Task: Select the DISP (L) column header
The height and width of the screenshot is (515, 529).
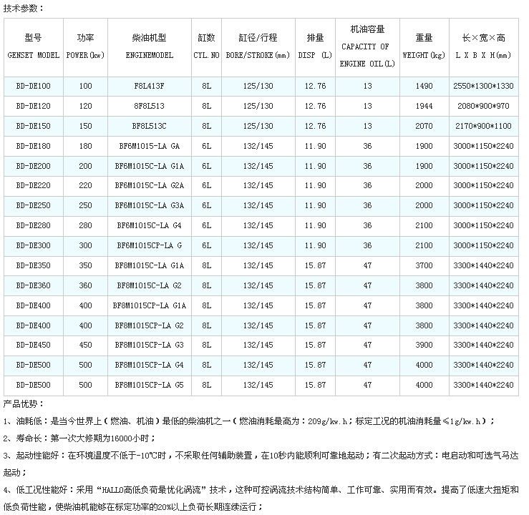Action: tap(315, 46)
